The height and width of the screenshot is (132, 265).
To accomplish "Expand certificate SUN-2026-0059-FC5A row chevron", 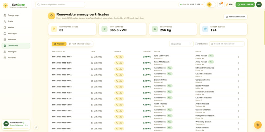I will 239,75.
